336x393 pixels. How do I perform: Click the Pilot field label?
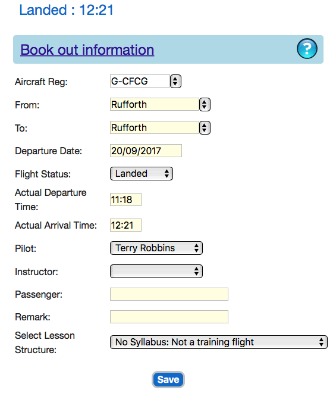[26, 248]
